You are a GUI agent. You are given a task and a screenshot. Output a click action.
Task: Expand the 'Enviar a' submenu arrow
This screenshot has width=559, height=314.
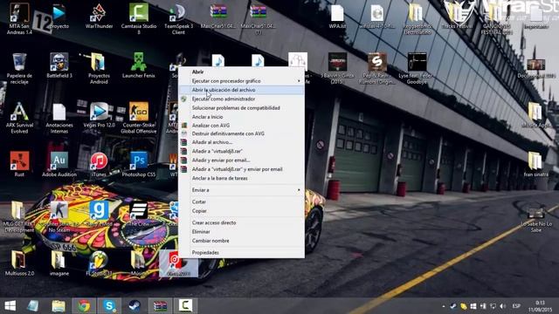tap(299, 190)
